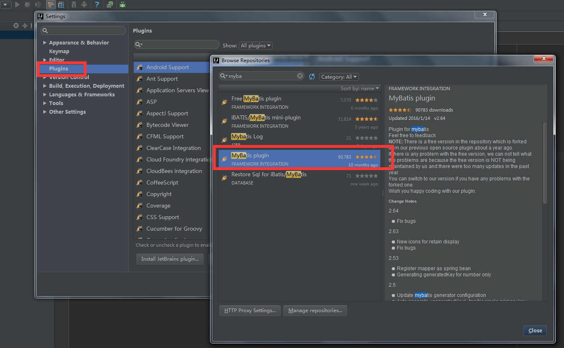Expand Languages & Frameworks node
The height and width of the screenshot is (348, 564).
pyautogui.click(x=45, y=95)
